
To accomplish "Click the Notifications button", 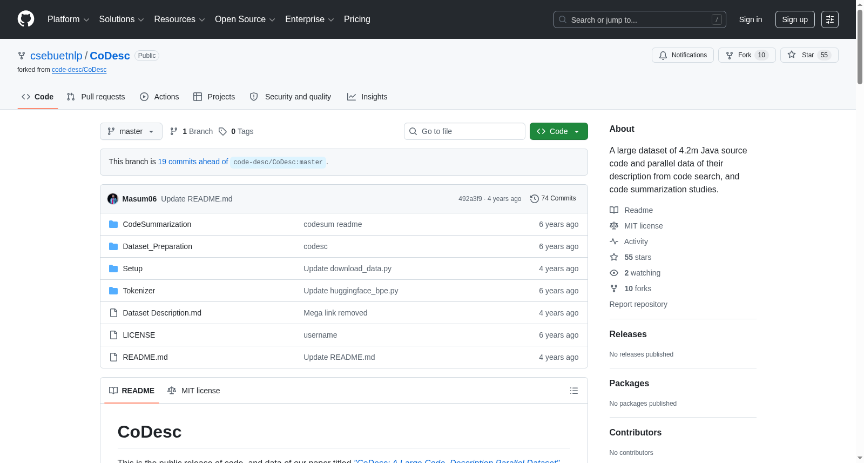I will (x=683, y=55).
